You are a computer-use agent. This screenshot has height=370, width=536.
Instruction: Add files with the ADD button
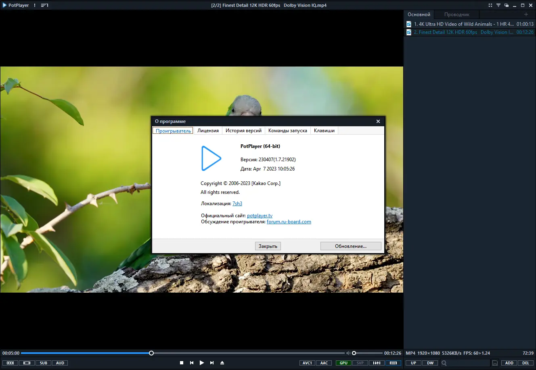[509, 363]
